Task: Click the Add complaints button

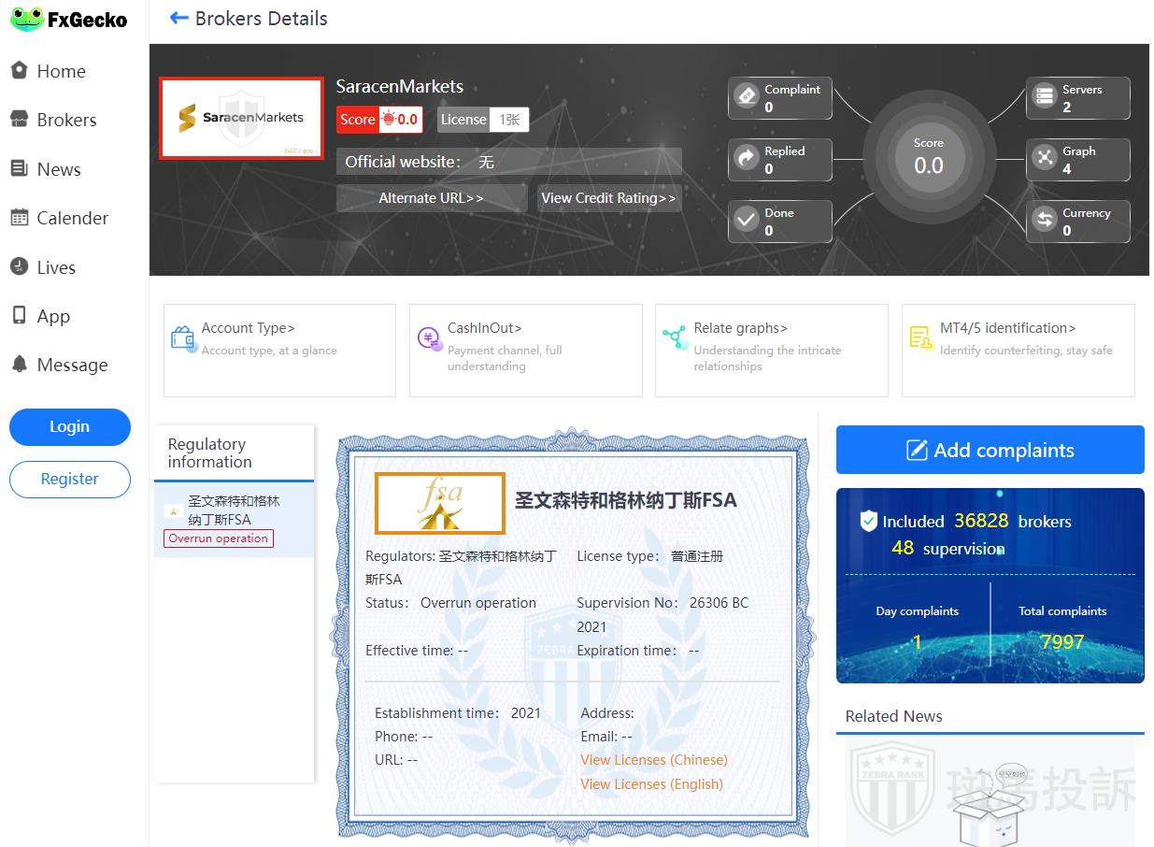Action: pyautogui.click(x=990, y=450)
